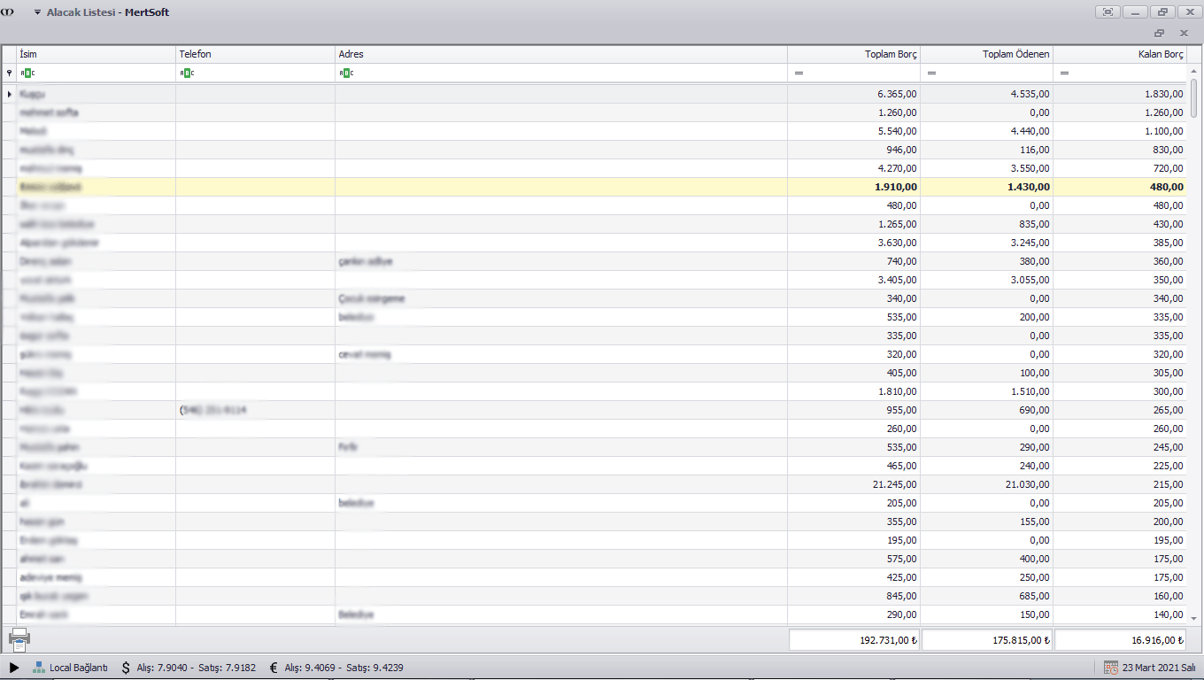Image resolution: width=1204 pixels, height=680 pixels.
Task: Open the Toplam Borç equals filter operator
Action: pyautogui.click(x=799, y=73)
